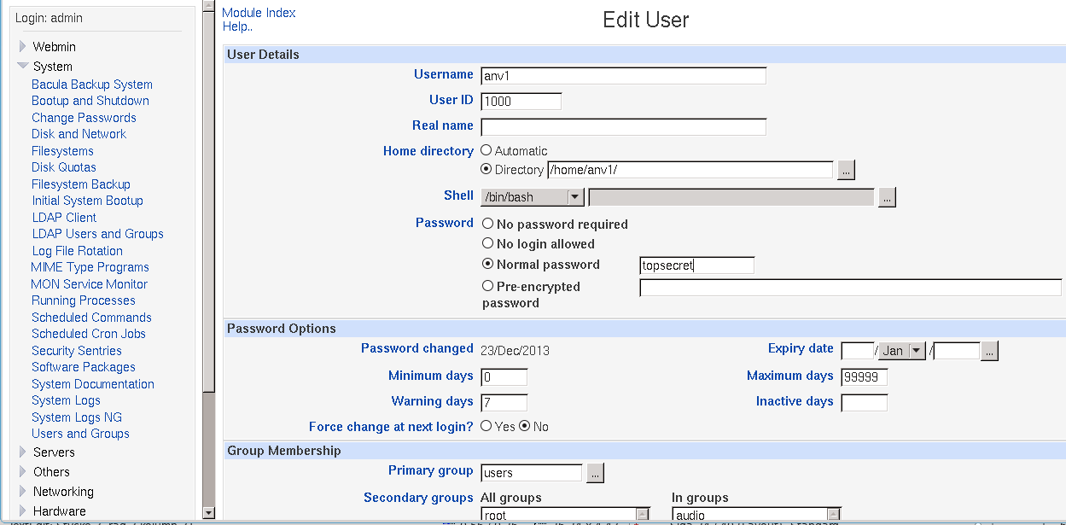Select No login allowed option
The width and height of the screenshot is (1066, 525).
coord(487,243)
